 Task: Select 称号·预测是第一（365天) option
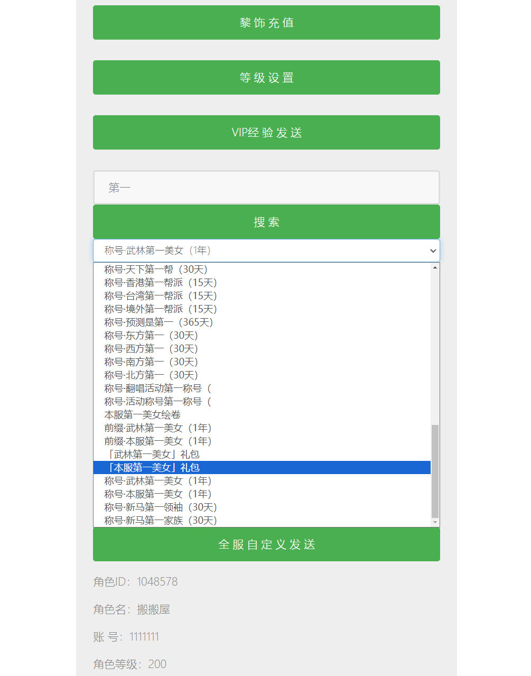[159, 322]
